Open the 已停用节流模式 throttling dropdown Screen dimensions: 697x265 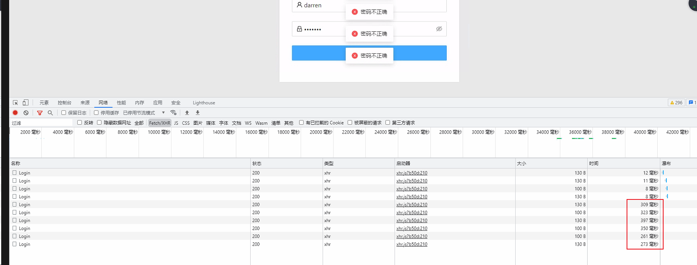[x=144, y=113]
